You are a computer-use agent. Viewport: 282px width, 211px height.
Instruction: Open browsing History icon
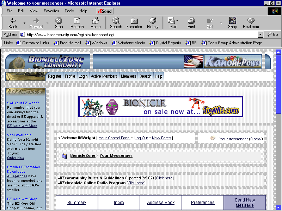(x=153, y=23)
